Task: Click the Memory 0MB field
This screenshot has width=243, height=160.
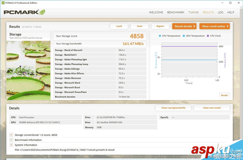Action: pos(126,127)
